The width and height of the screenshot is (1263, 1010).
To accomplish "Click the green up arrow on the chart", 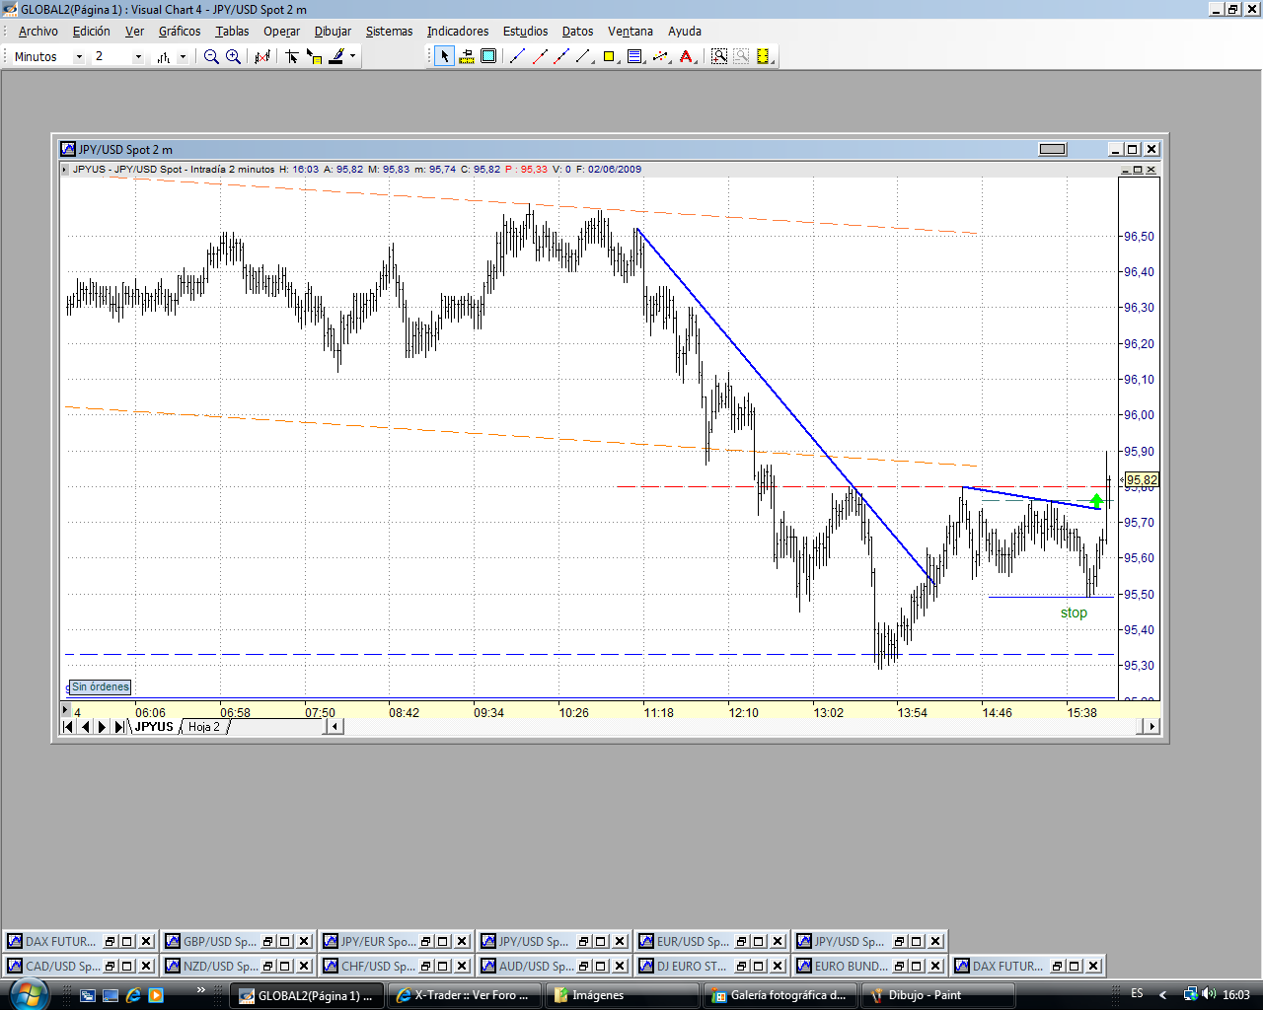I will [x=1096, y=501].
